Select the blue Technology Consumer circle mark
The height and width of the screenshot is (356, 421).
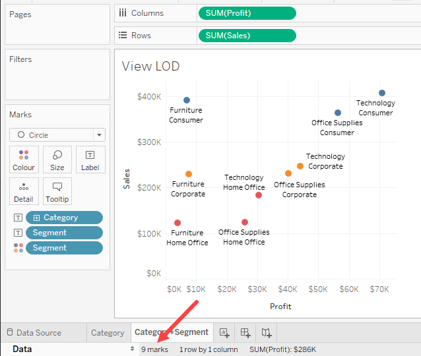[382, 93]
